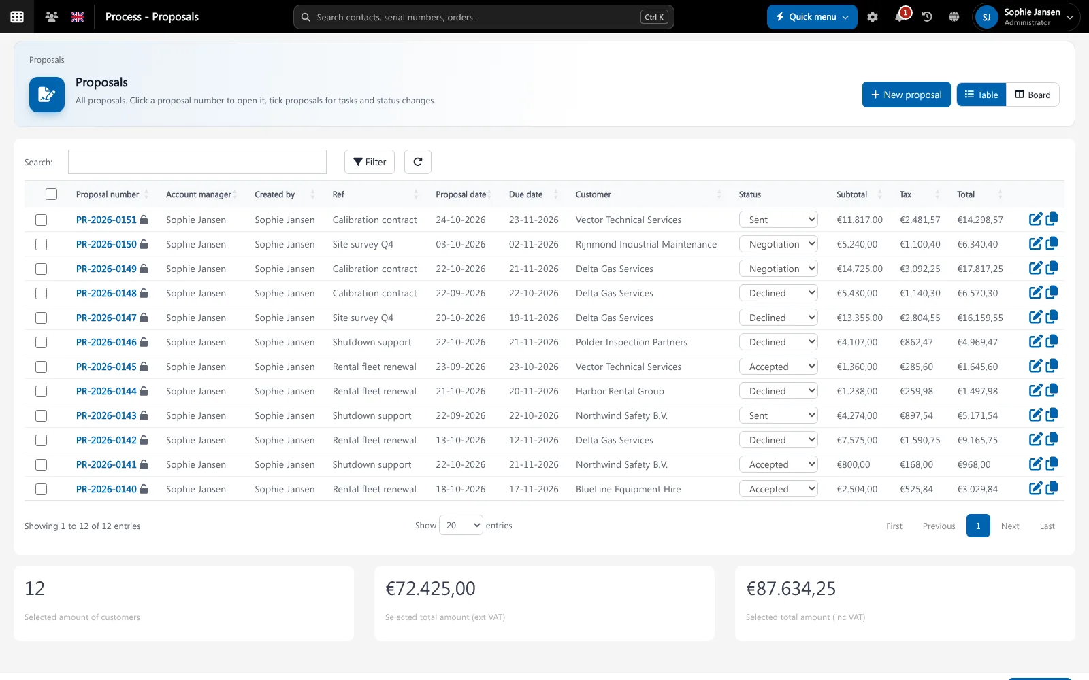
Task: Focus the global search contacts bar
Action: [x=484, y=17]
